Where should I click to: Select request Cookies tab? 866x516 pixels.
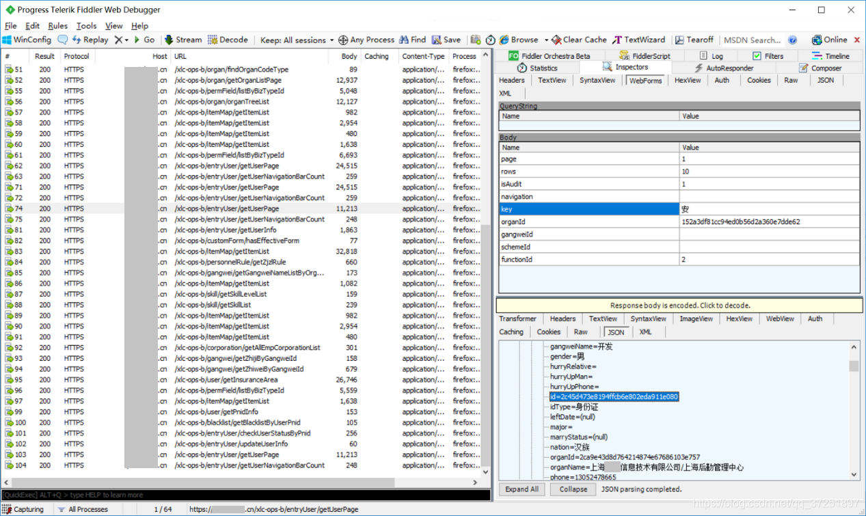pyautogui.click(x=759, y=81)
